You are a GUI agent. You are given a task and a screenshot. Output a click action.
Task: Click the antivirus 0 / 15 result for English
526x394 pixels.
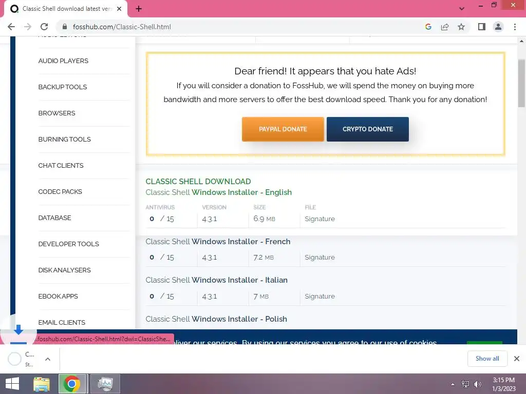click(162, 219)
